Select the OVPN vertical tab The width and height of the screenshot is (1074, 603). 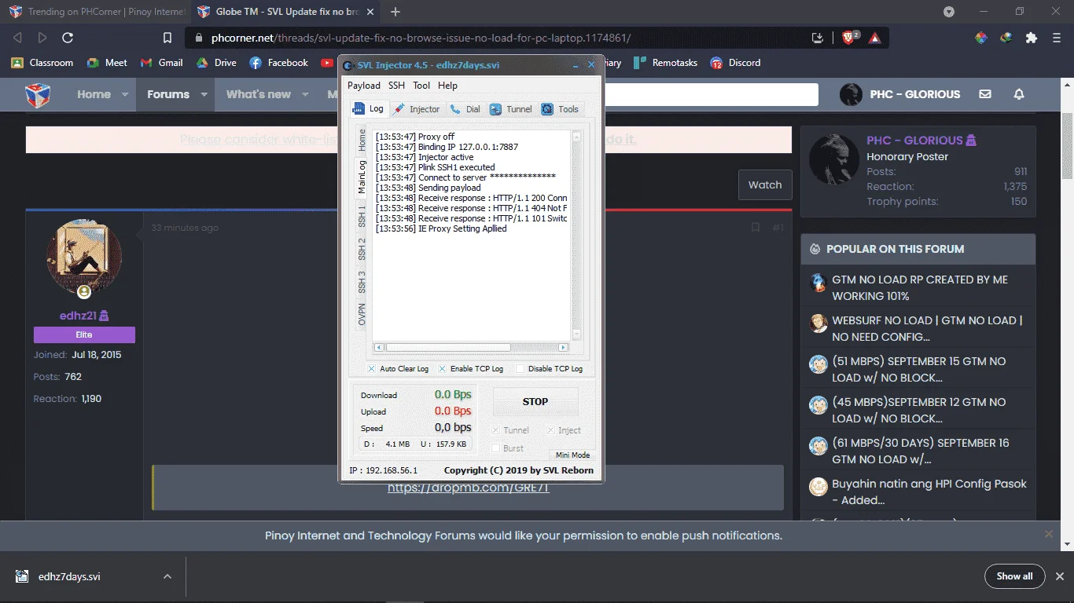(x=362, y=314)
